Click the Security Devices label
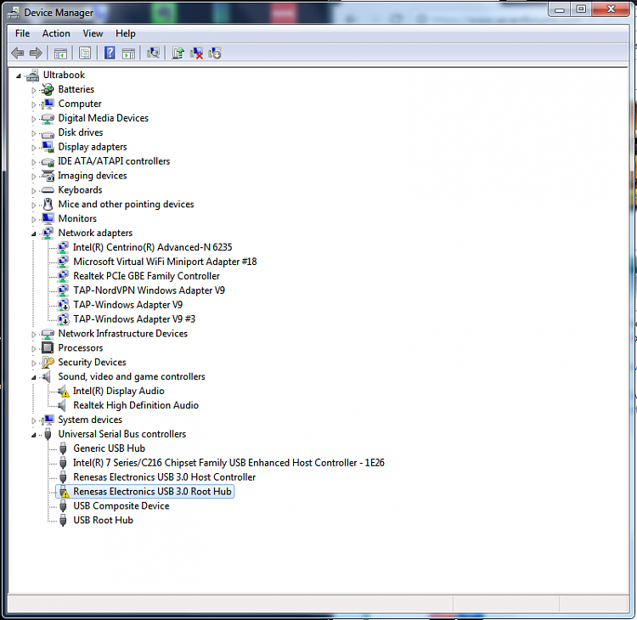Image resolution: width=637 pixels, height=620 pixels. 92,362
